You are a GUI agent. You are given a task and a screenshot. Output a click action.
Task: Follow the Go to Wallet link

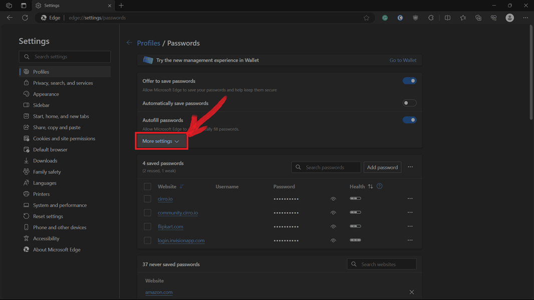(403, 60)
